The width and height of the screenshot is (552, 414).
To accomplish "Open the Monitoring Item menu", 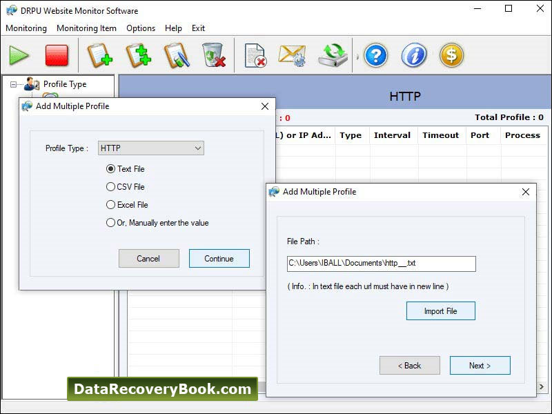I will (87, 28).
